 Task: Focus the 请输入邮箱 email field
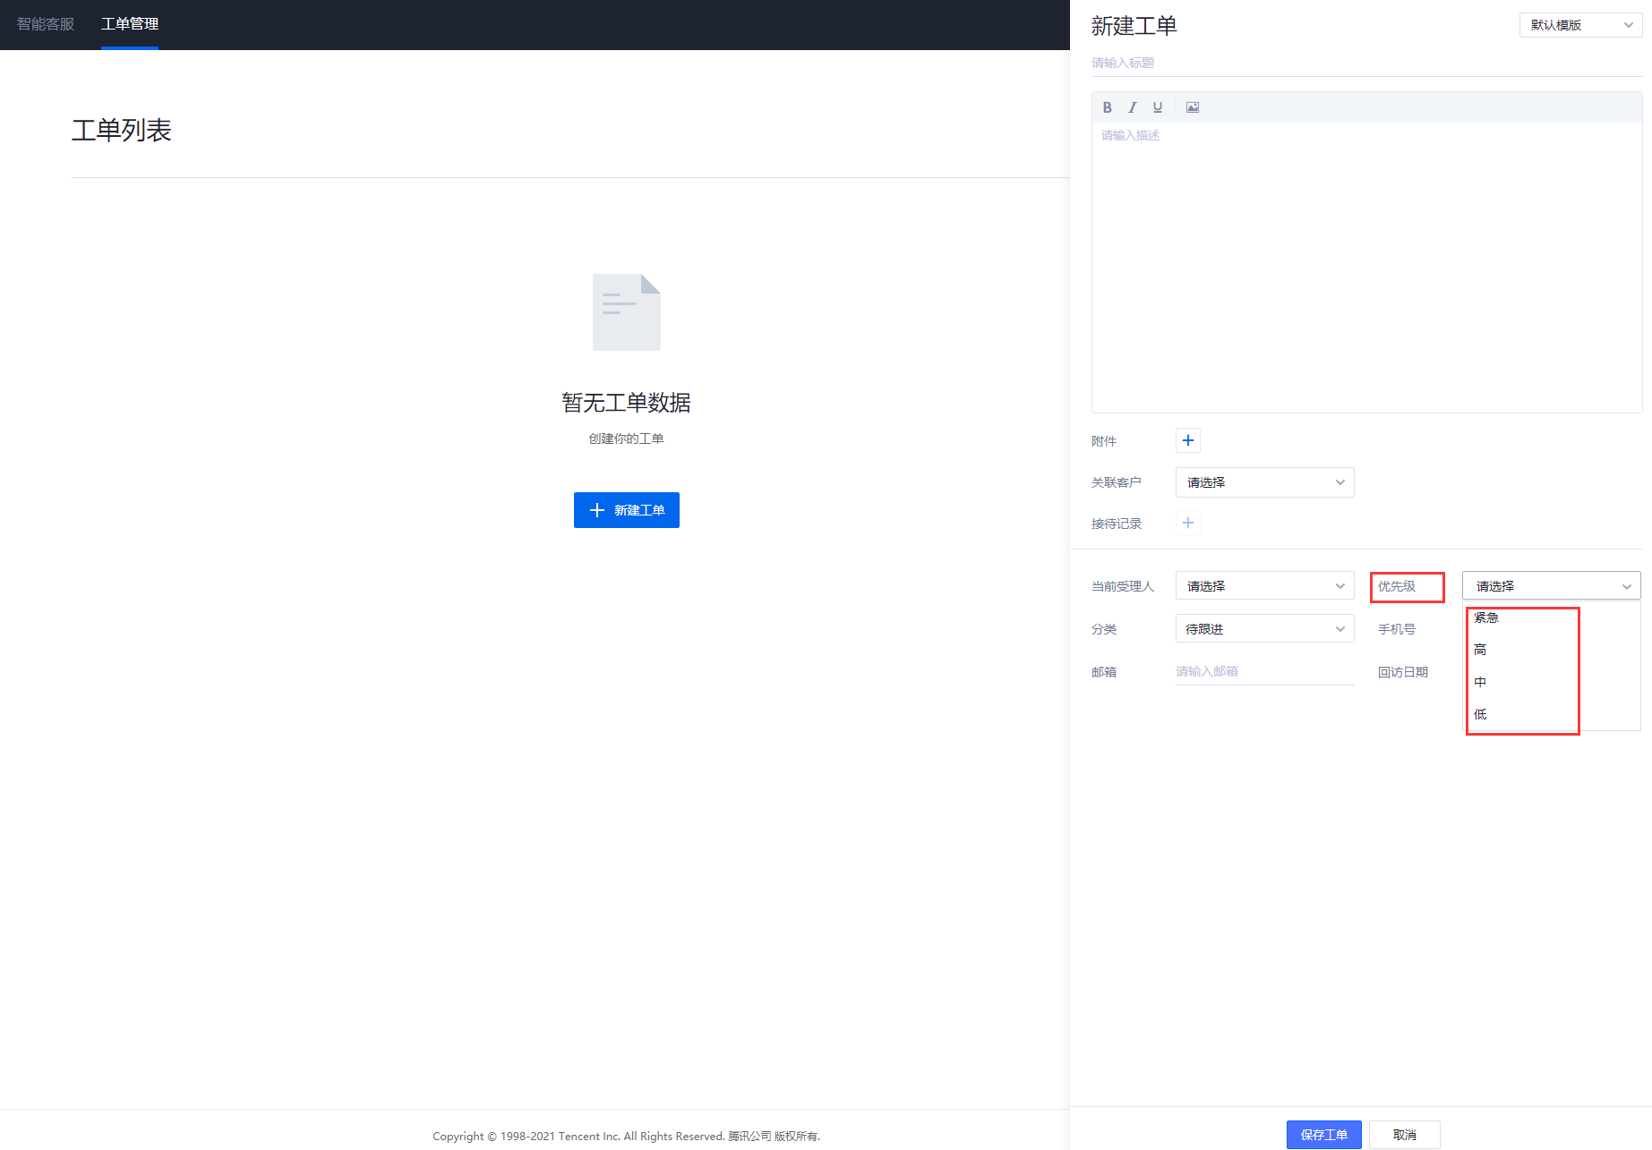(x=1264, y=671)
